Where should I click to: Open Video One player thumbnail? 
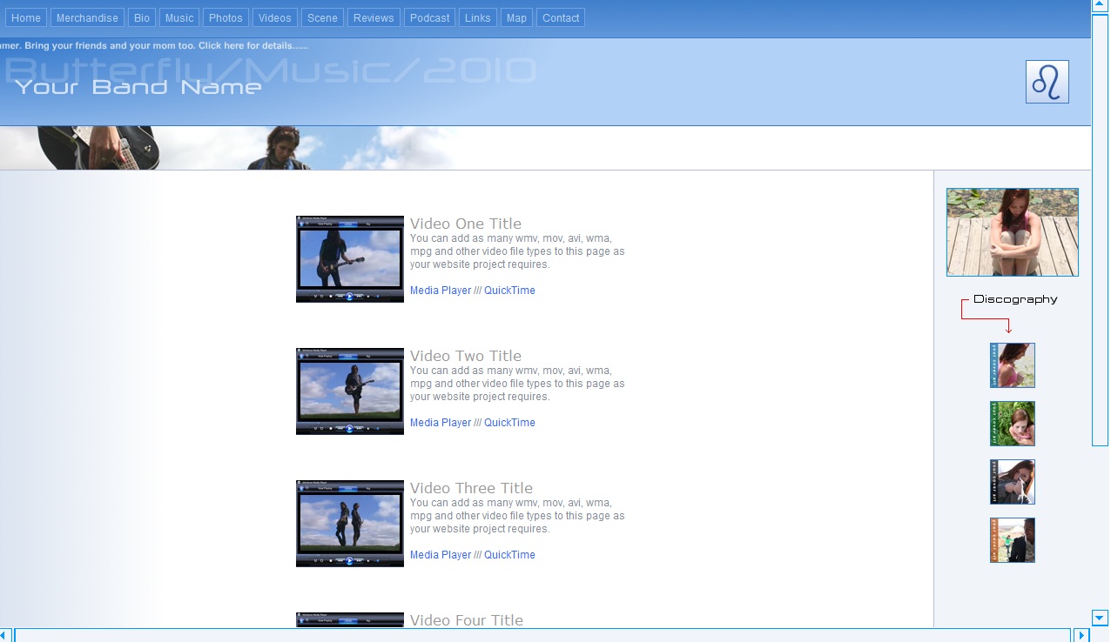(x=350, y=259)
